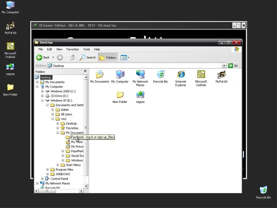Click folder tree horizontal scroll left arrow
Viewport: 277px width, 208px height.
coord(36,191)
